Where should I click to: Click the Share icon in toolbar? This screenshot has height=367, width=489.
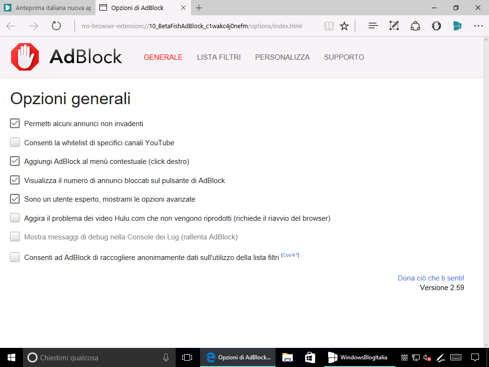click(415, 26)
